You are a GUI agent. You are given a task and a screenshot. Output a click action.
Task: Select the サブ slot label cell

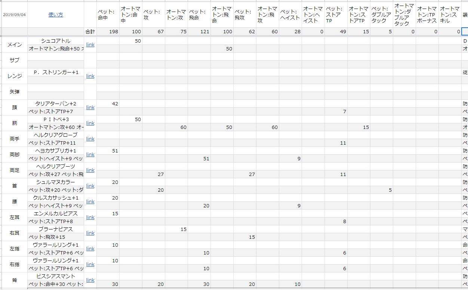point(14,60)
